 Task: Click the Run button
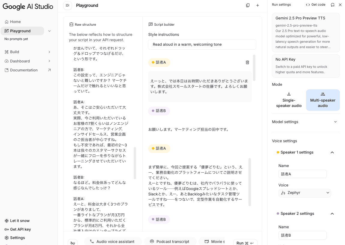click(245, 243)
